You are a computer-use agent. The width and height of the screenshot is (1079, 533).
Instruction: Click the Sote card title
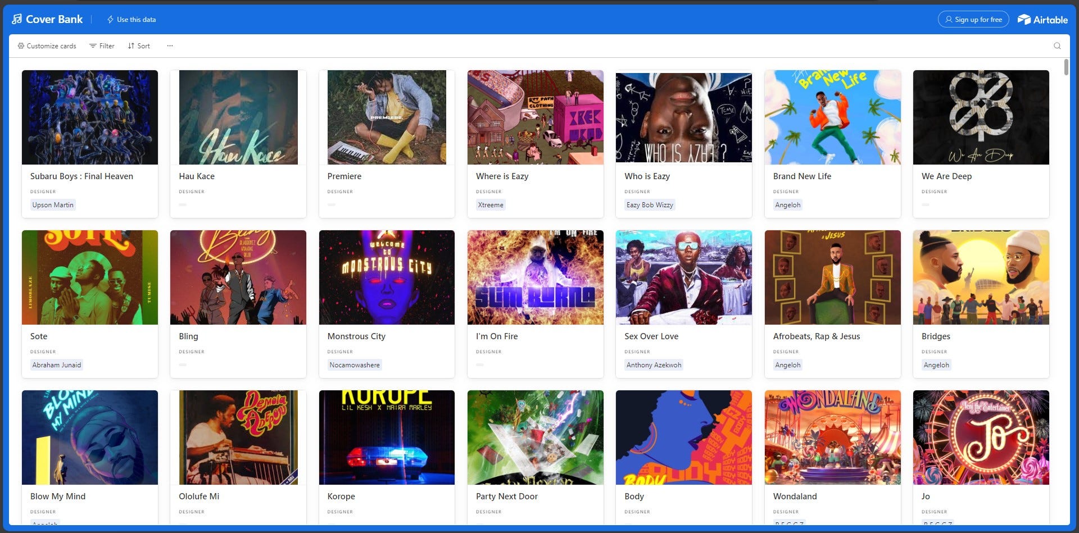pyautogui.click(x=39, y=336)
